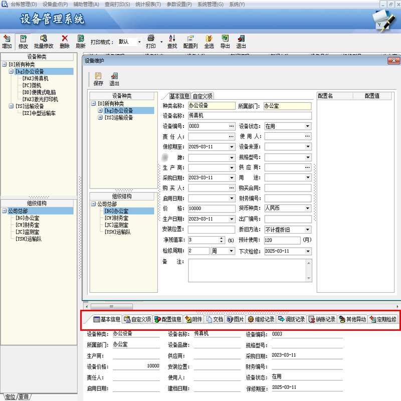Switch to bottom 调拨记录 tab
The height and width of the screenshot is (401, 401).
pos(292,319)
